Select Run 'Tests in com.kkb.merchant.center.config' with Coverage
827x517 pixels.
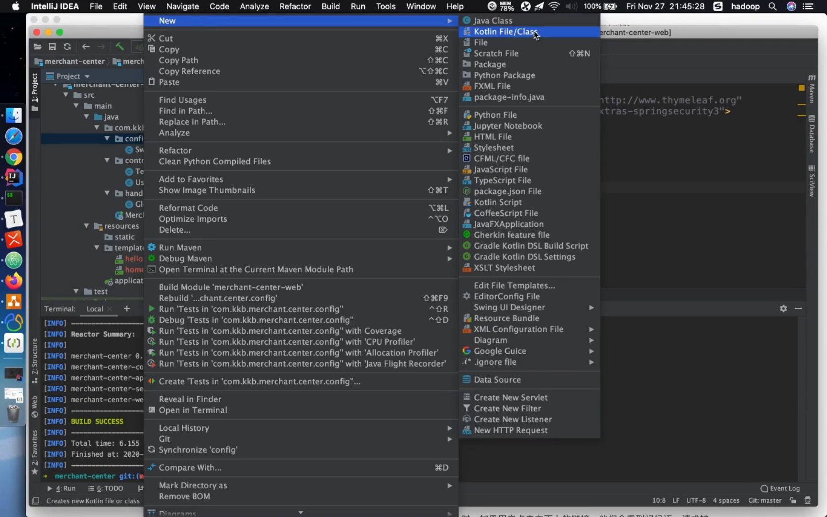[301, 331]
